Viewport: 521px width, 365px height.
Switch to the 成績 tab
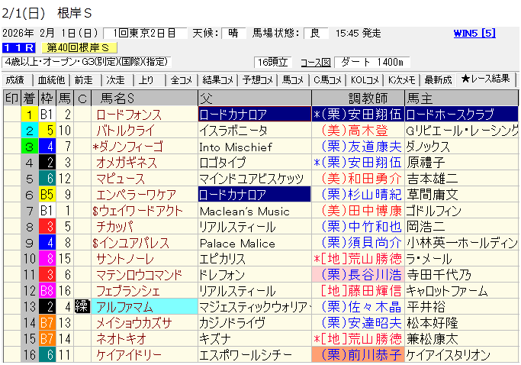pyautogui.click(x=14, y=79)
